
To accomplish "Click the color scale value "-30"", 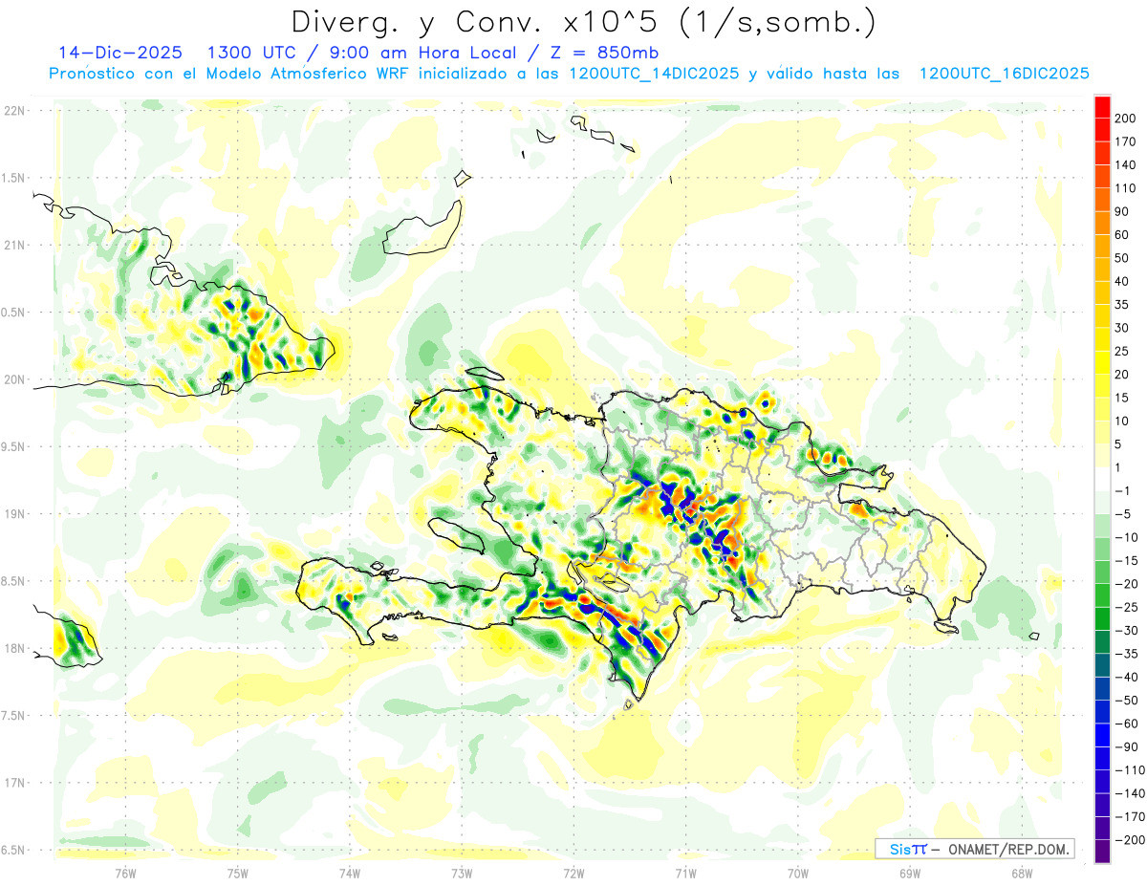I will 1129,631.
